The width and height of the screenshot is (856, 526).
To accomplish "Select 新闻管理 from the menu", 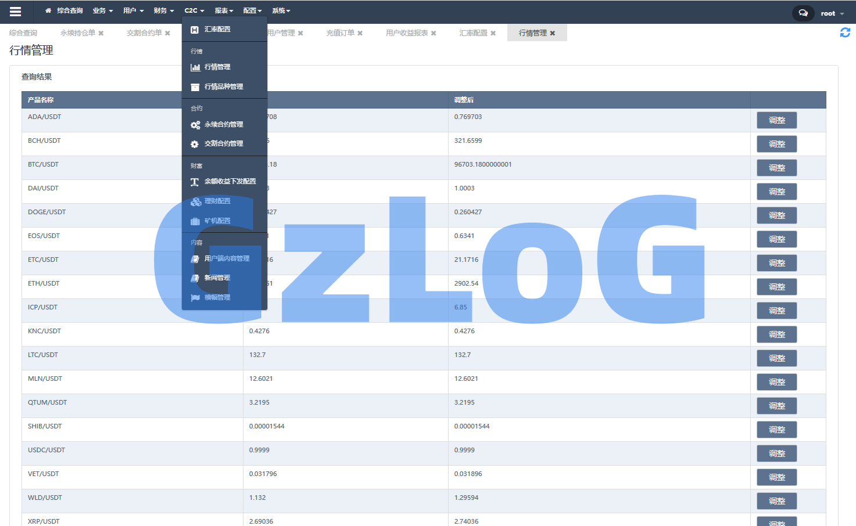I will pyautogui.click(x=217, y=278).
